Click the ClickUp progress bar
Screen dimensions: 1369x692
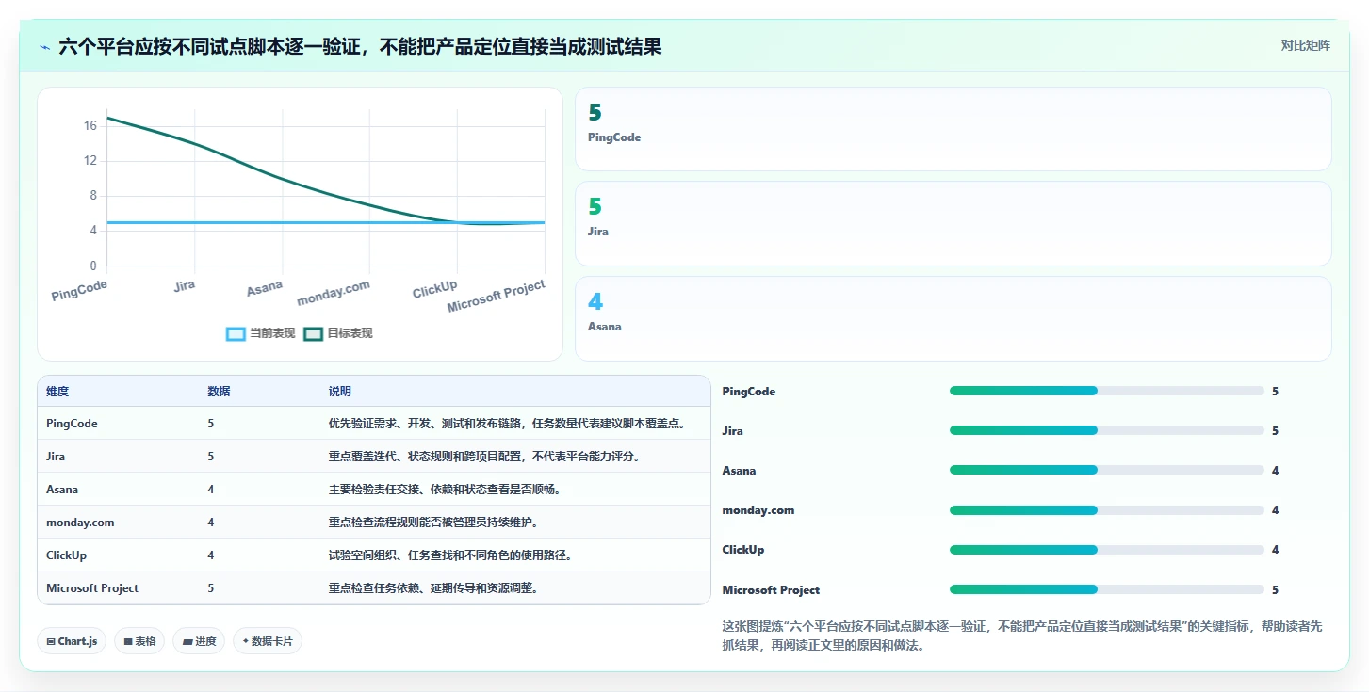[x=1106, y=550]
